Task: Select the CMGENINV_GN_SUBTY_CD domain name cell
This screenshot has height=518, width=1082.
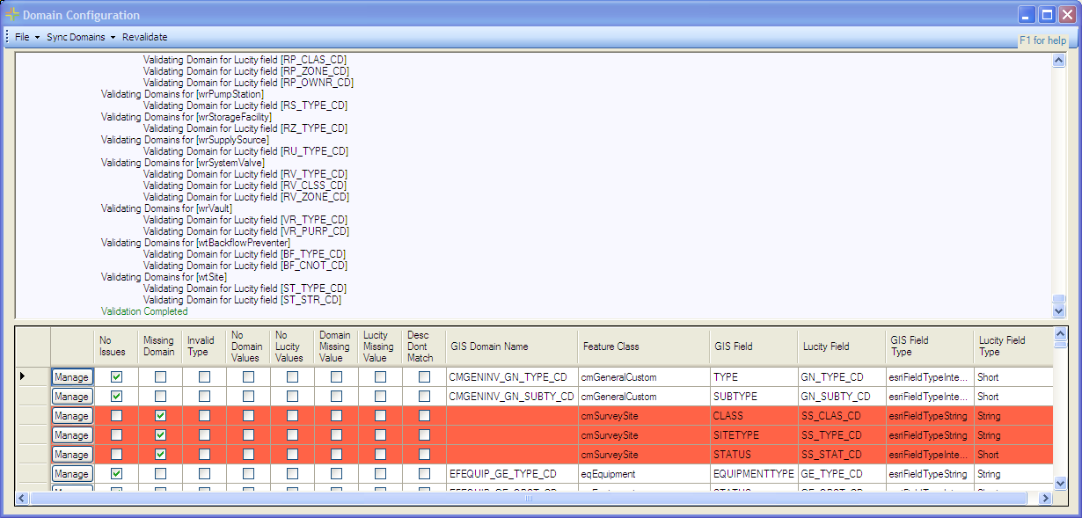Action: [512, 397]
